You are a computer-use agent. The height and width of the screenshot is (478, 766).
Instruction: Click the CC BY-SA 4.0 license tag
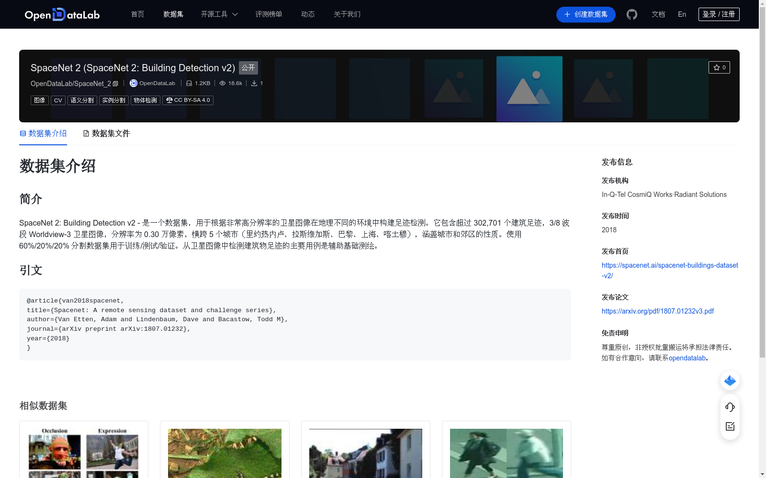click(188, 100)
